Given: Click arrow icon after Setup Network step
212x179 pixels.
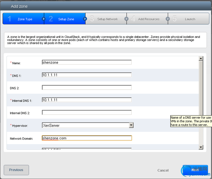Looking at the screenshot, I should (126, 19).
